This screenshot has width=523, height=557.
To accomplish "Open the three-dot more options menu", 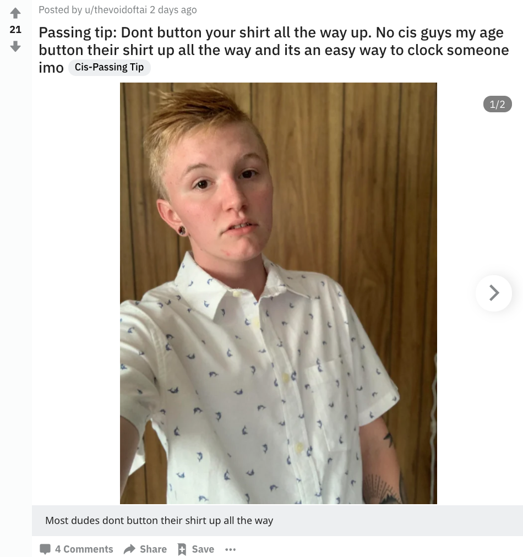I will 230,549.
